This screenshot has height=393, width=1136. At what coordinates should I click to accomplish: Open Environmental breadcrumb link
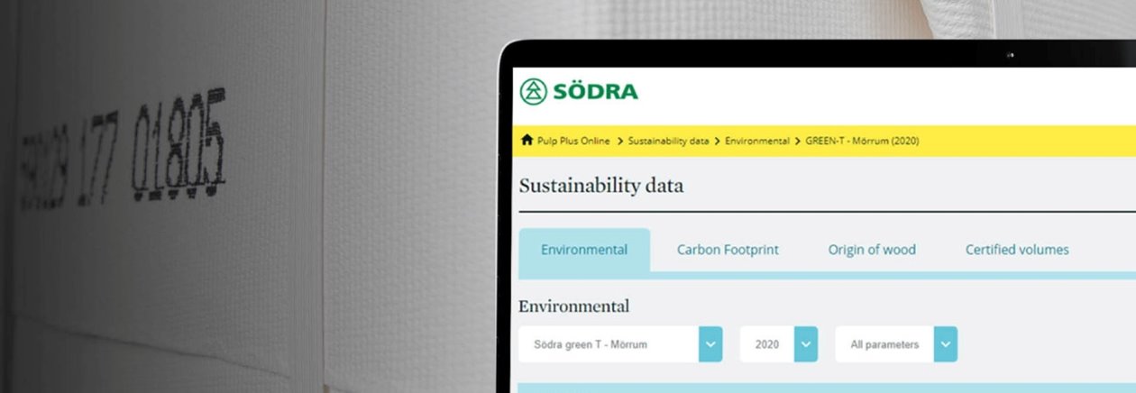pyautogui.click(x=757, y=141)
